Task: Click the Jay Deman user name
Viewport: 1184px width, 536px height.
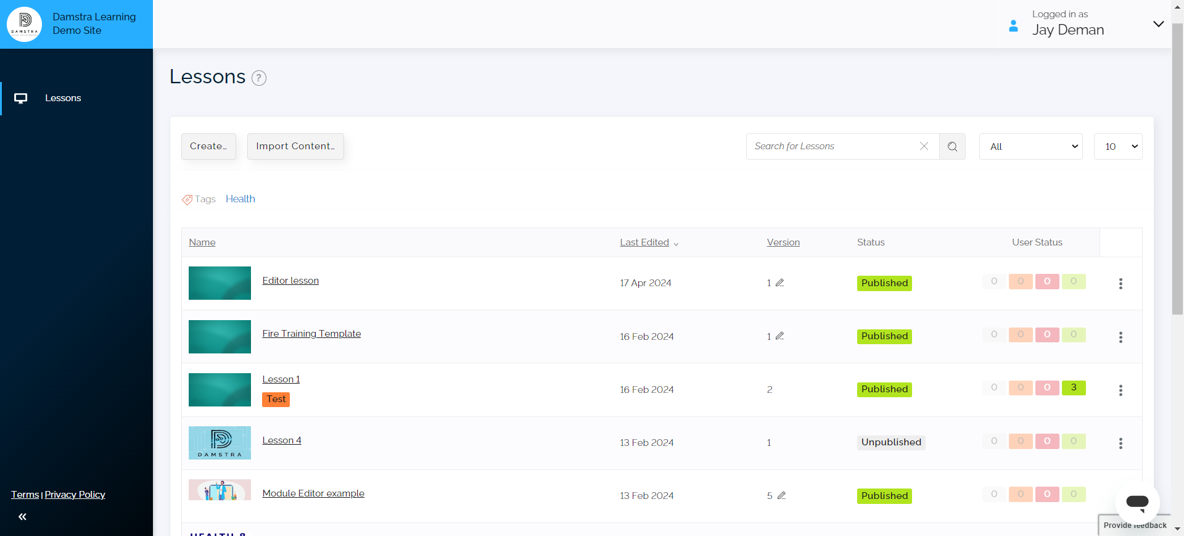Action: tap(1068, 30)
